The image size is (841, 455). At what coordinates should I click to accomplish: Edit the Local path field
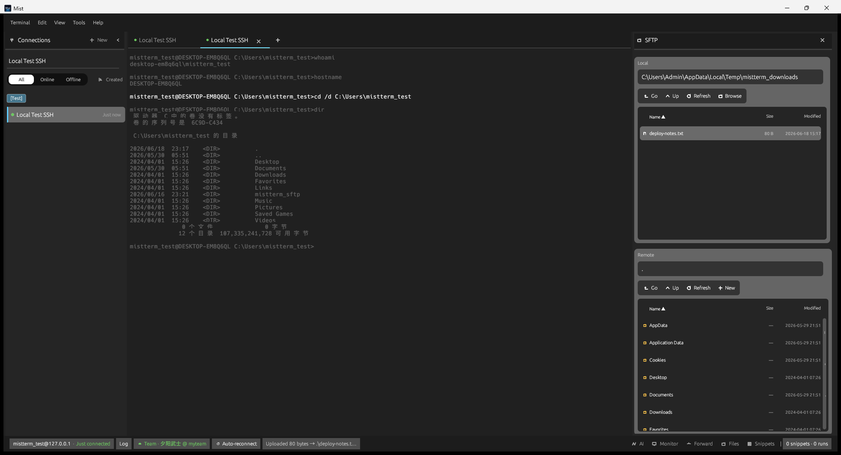pyautogui.click(x=730, y=77)
